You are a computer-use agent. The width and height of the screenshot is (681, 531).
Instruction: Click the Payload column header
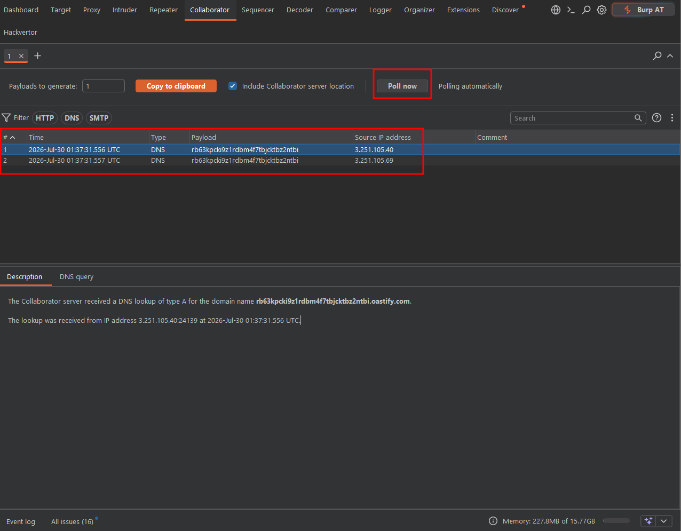tap(271, 138)
